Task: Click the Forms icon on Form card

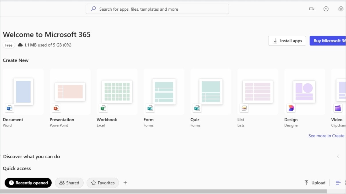Action: coord(150,108)
